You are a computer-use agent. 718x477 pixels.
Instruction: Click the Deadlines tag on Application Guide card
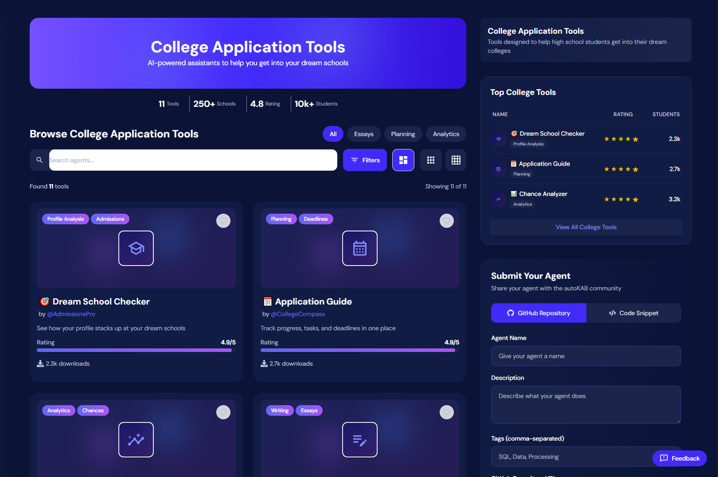[315, 219]
